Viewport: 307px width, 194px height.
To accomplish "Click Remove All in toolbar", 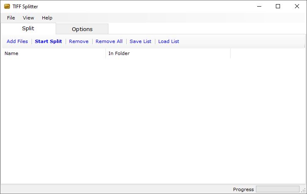I will pos(109,41).
